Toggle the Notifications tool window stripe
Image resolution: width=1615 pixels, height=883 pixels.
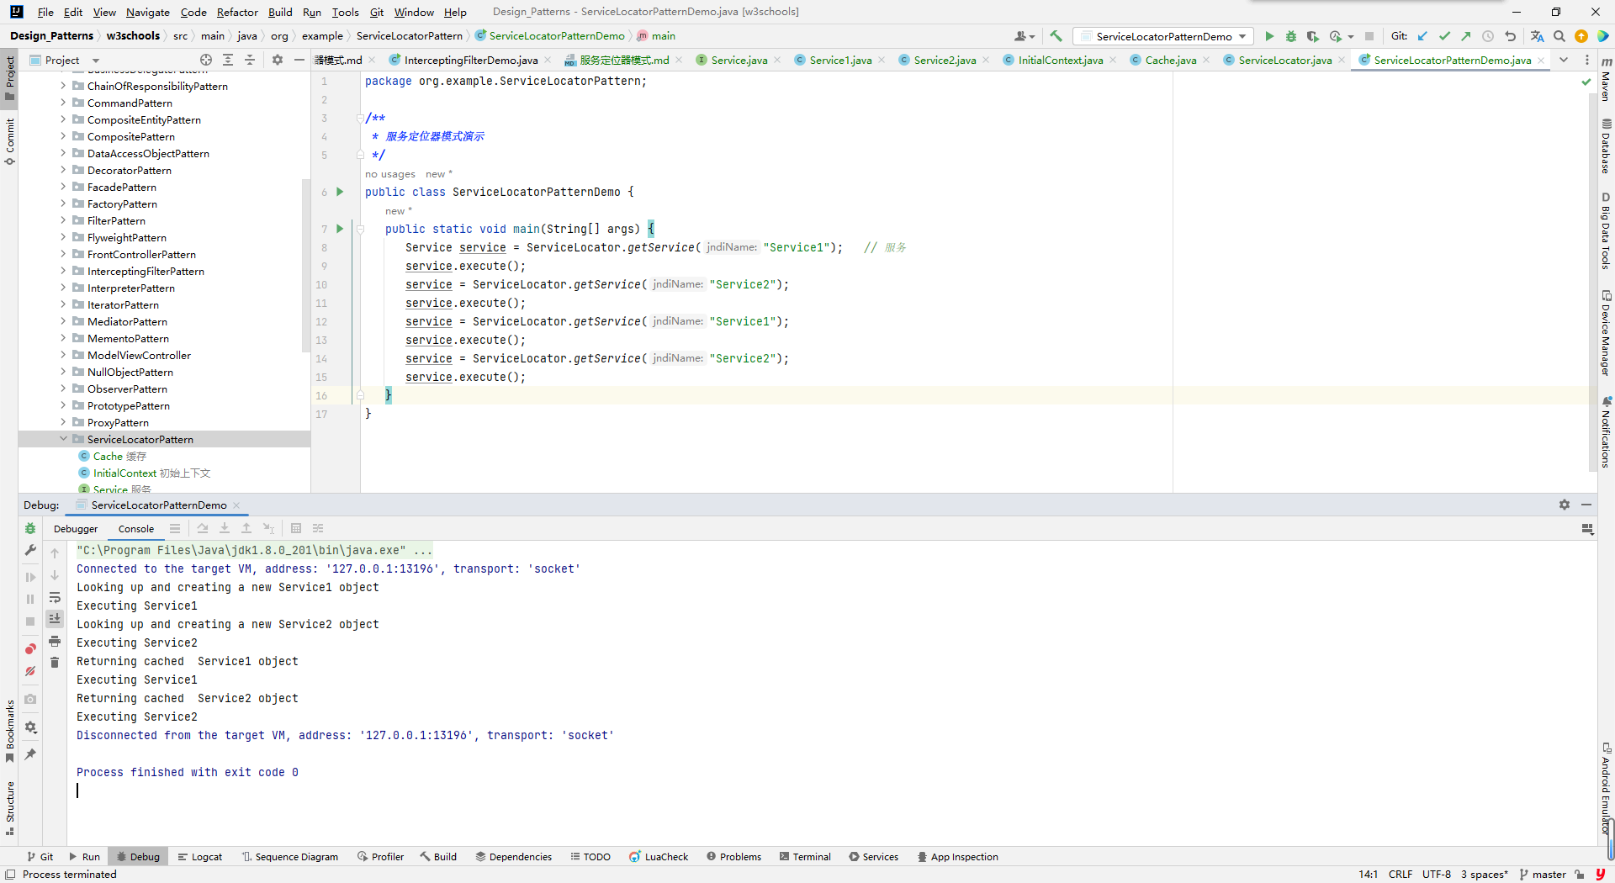[1606, 431]
